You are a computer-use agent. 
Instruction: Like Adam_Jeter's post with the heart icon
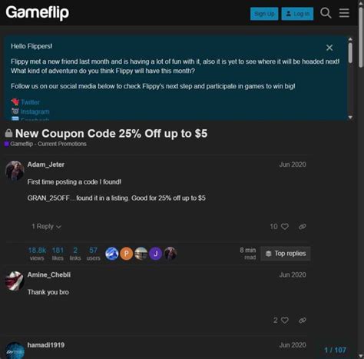[285, 227]
